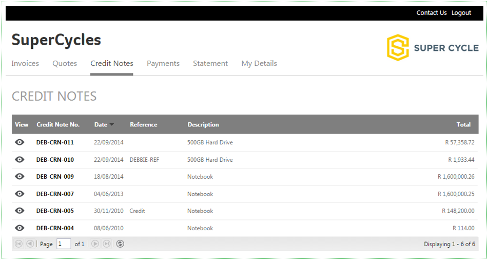Image resolution: width=488 pixels, height=261 pixels.
Task: Click the Super Cycle logo
Action: pyautogui.click(x=433, y=48)
